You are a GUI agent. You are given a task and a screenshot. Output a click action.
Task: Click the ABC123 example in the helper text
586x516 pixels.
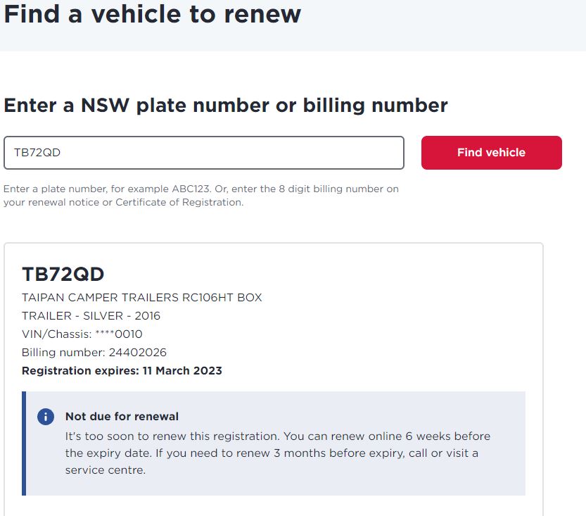coord(190,189)
